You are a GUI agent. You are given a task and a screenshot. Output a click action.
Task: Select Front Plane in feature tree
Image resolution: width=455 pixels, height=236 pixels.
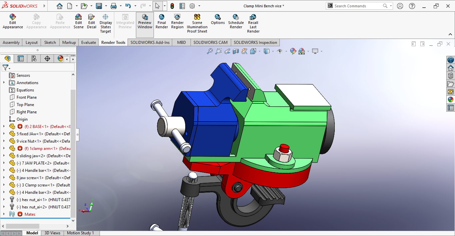pos(27,97)
